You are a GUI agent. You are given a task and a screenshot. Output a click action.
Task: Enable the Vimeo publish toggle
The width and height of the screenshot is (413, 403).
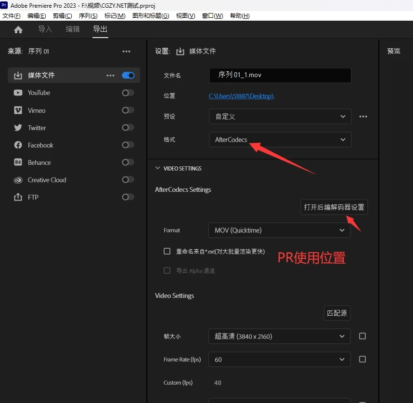(x=128, y=110)
